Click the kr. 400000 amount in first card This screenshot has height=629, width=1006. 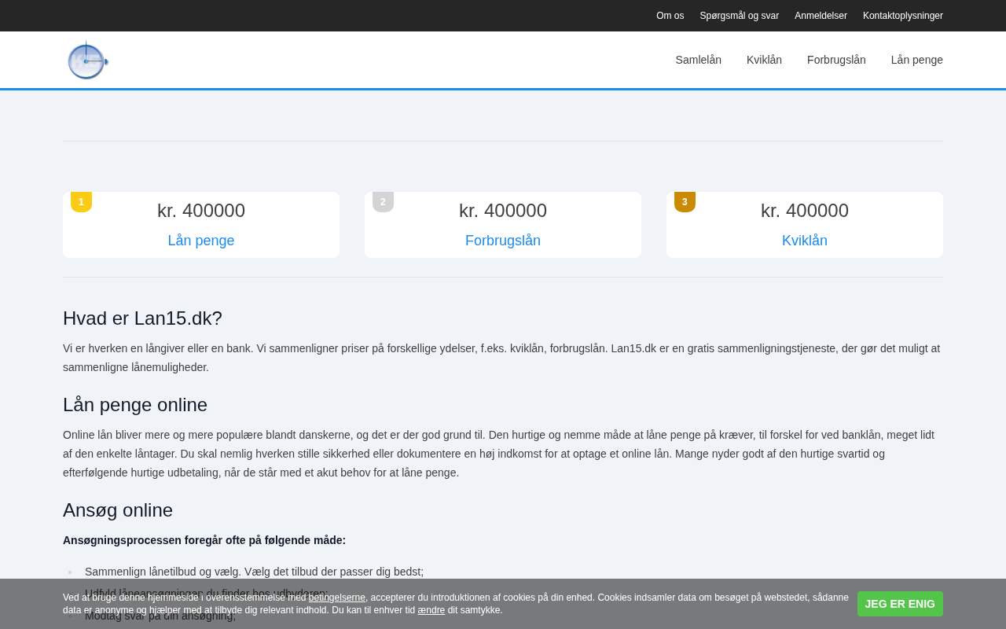201,211
